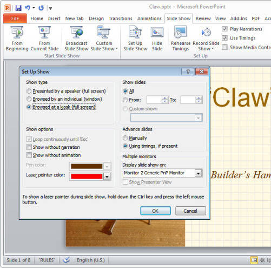Open Broadcast Slide Show

76,38
